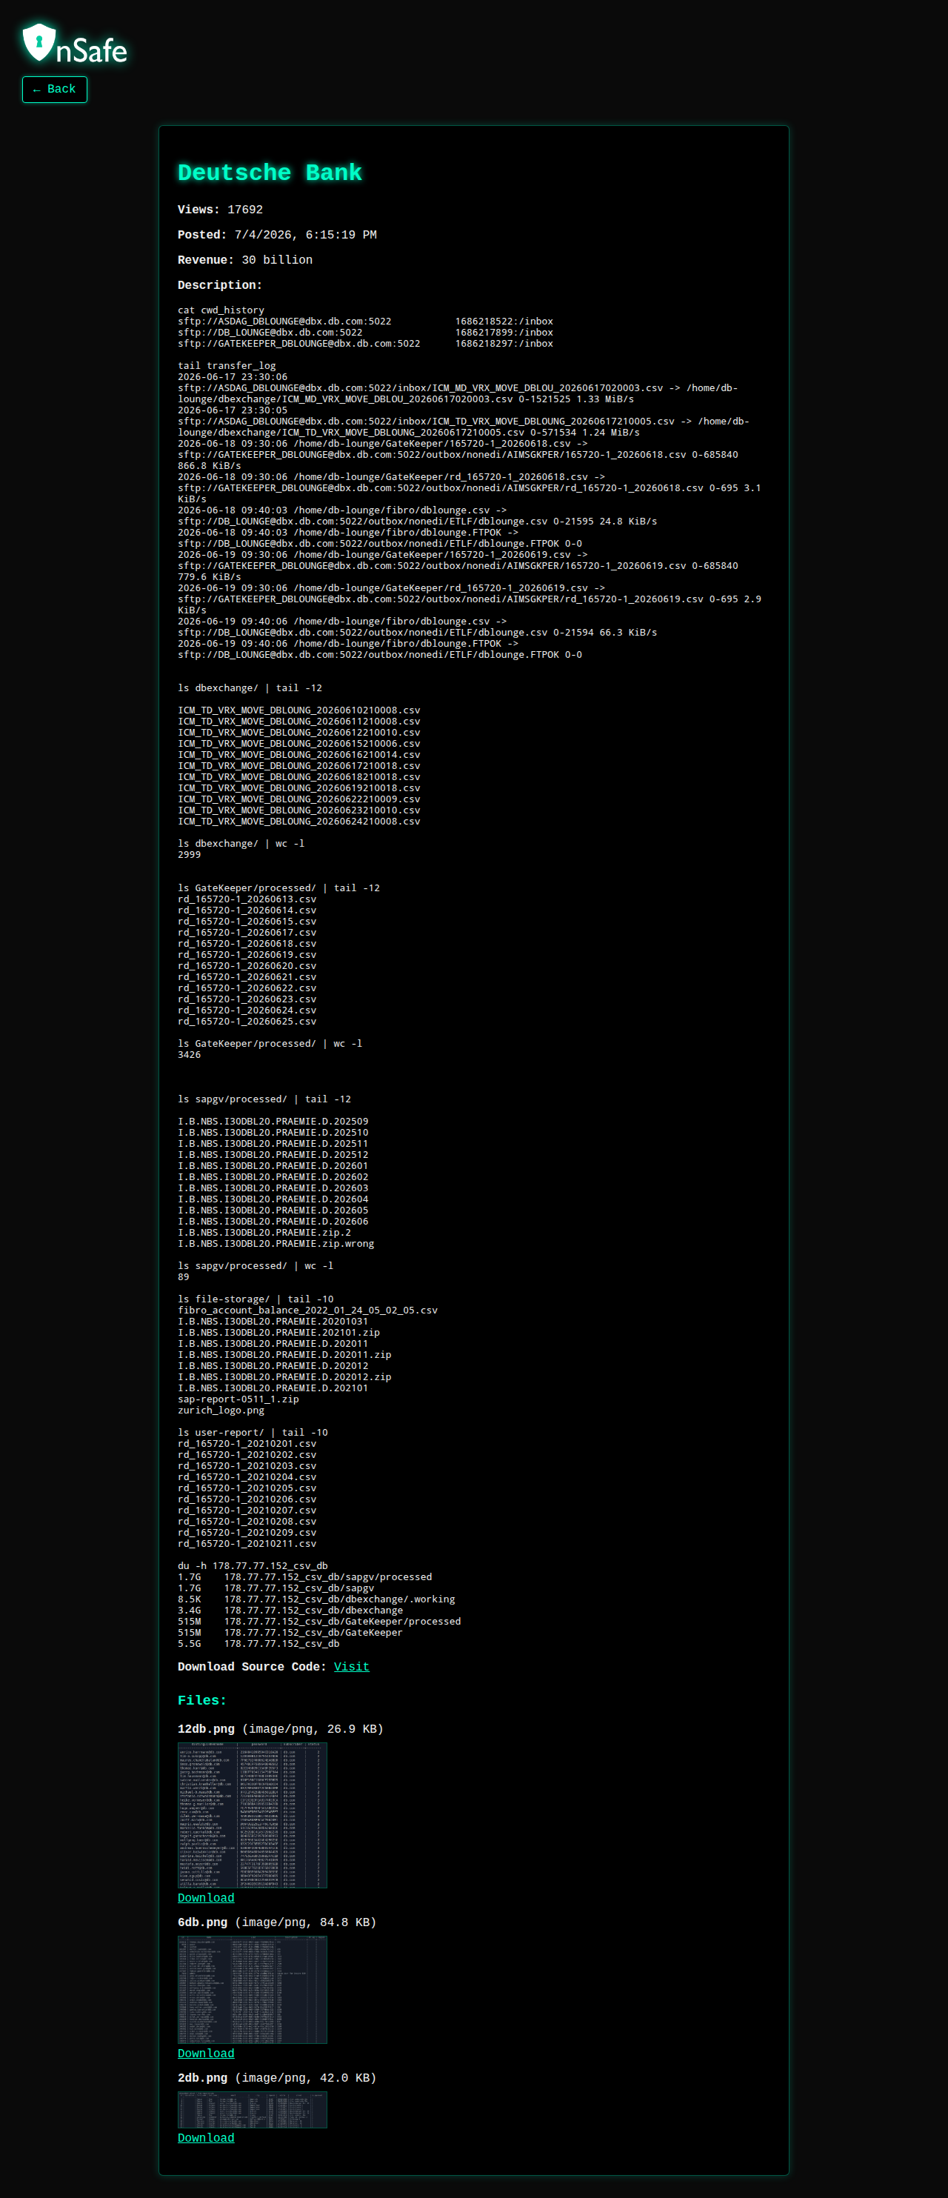Select the 'tail transfer_log' command line
Image resolution: width=948 pixels, height=2198 pixels.
(x=227, y=366)
